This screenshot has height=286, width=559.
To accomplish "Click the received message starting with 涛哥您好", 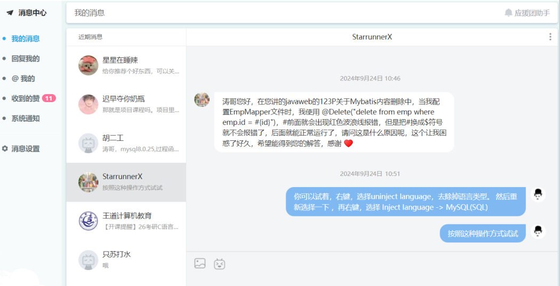I will tap(334, 122).
